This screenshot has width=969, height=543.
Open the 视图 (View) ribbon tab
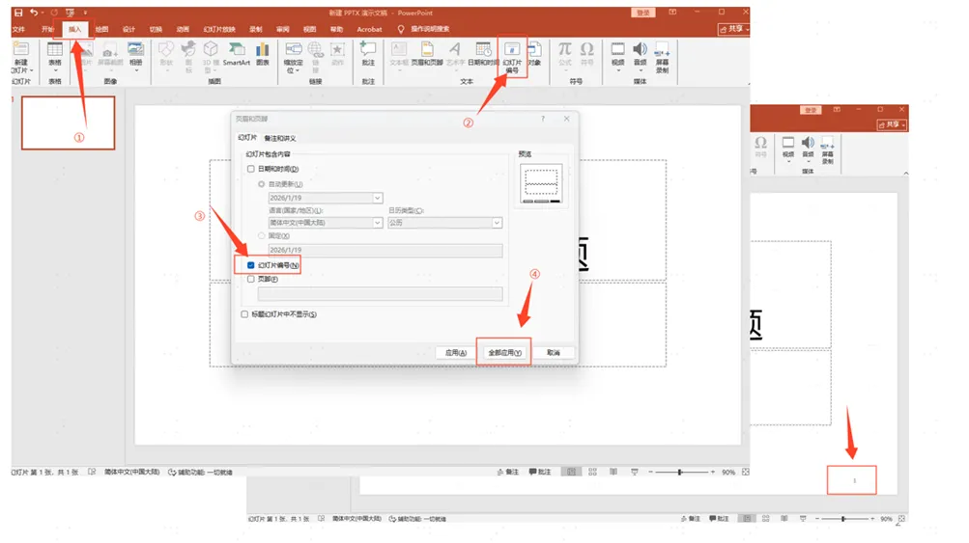coord(309,29)
